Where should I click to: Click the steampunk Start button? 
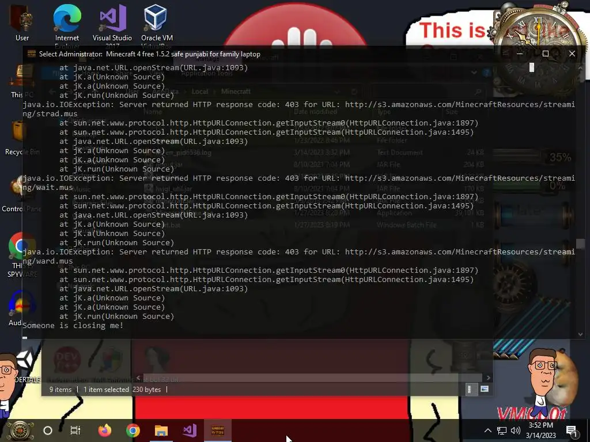(20, 430)
